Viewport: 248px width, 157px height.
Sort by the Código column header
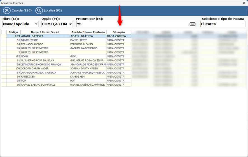coord(13,32)
